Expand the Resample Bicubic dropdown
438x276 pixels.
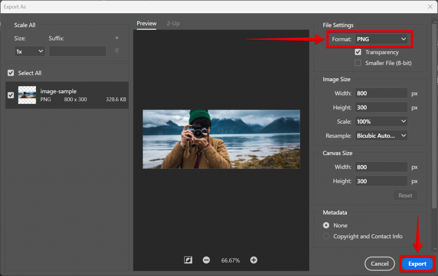coord(381,135)
